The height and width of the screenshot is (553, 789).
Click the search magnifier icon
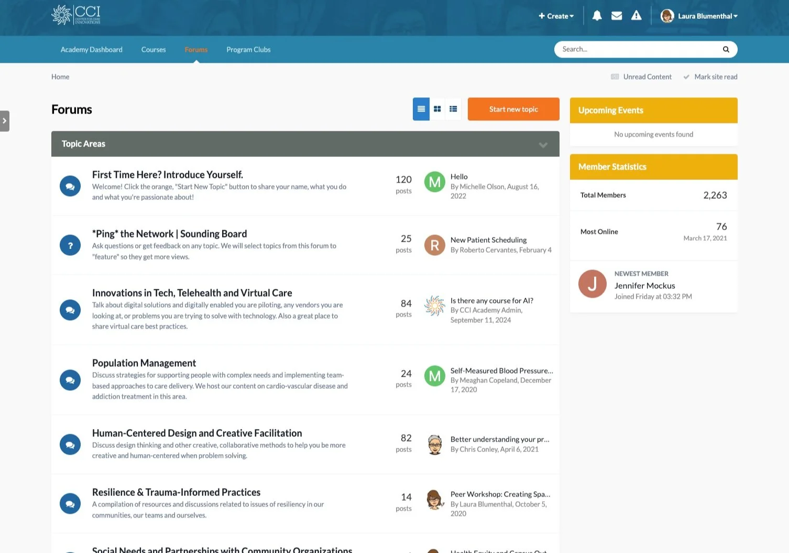726,49
